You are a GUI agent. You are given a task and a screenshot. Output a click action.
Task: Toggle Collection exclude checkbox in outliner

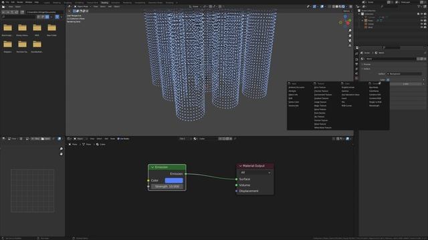[418, 14]
